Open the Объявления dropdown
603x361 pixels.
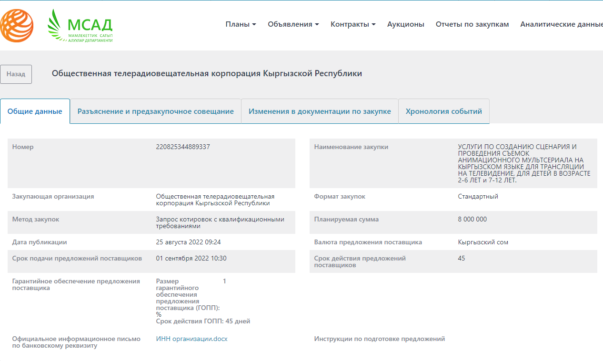293,24
